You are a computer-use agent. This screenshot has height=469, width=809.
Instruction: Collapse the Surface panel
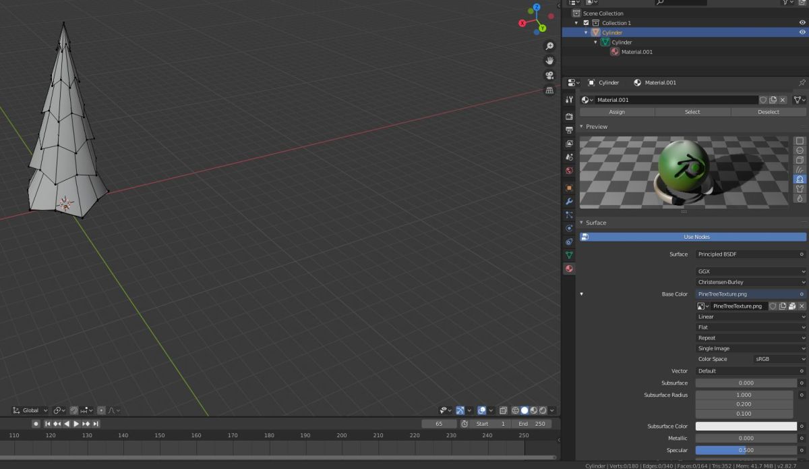(x=581, y=223)
